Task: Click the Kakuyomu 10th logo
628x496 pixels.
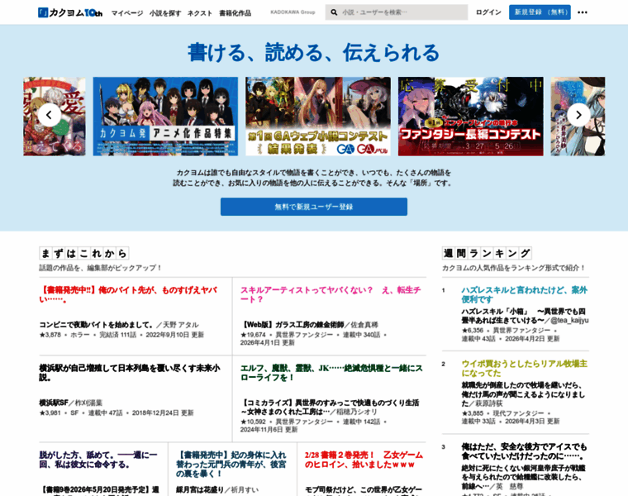Action: coord(70,13)
